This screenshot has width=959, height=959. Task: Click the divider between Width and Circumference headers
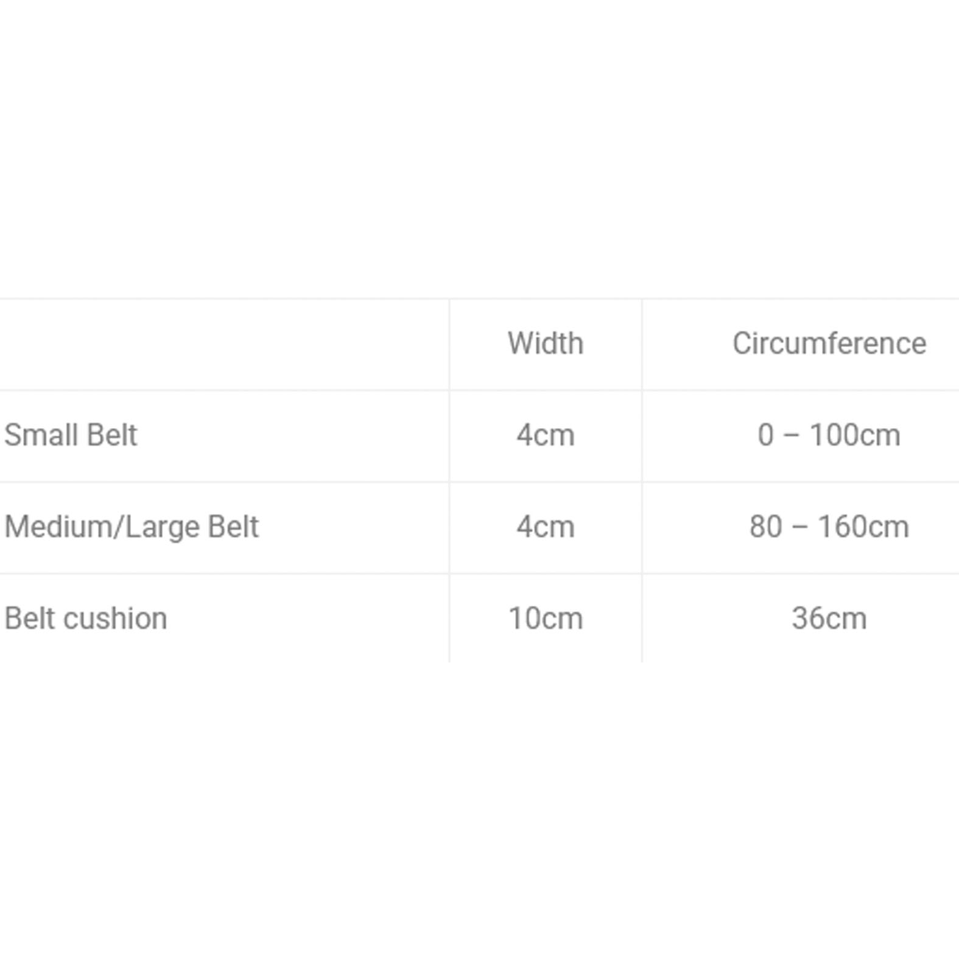[642, 345]
